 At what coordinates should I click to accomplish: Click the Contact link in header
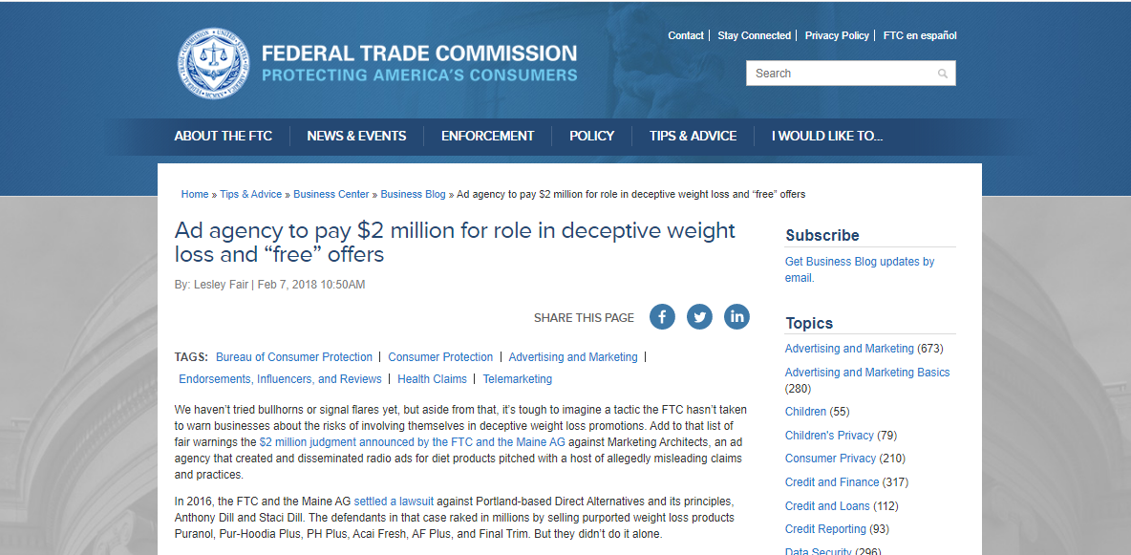coord(686,35)
